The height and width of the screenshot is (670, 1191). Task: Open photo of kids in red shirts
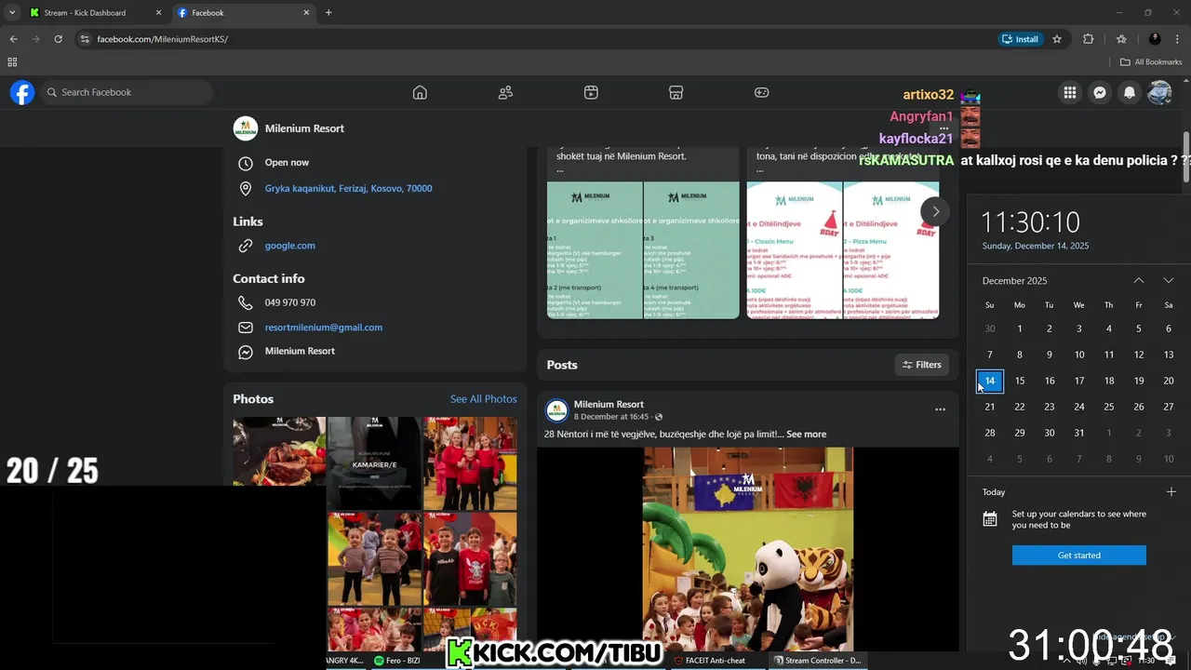coord(470,462)
